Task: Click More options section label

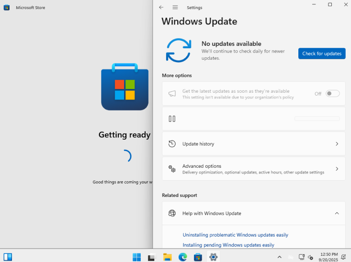Action: [177, 76]
